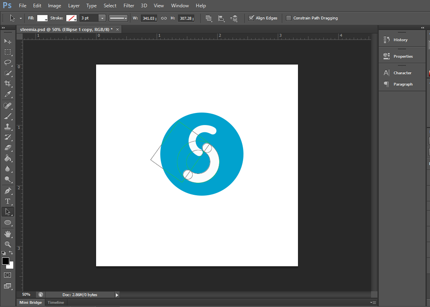Edit the shape height field
This screenshot has height=307, width=430.
point(186,19)
